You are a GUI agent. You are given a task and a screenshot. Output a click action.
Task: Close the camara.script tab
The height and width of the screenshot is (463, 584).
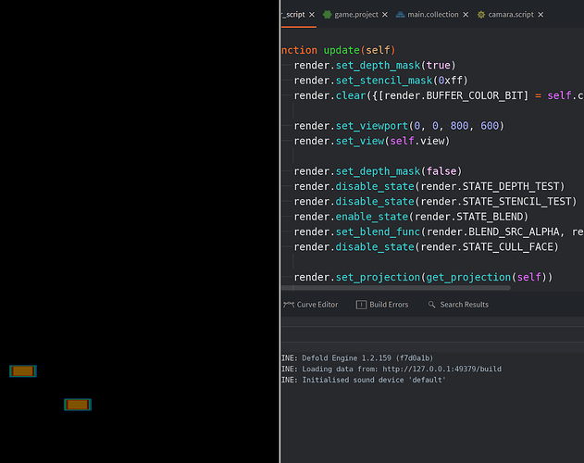pyautogui.click(x=541, y=15)
